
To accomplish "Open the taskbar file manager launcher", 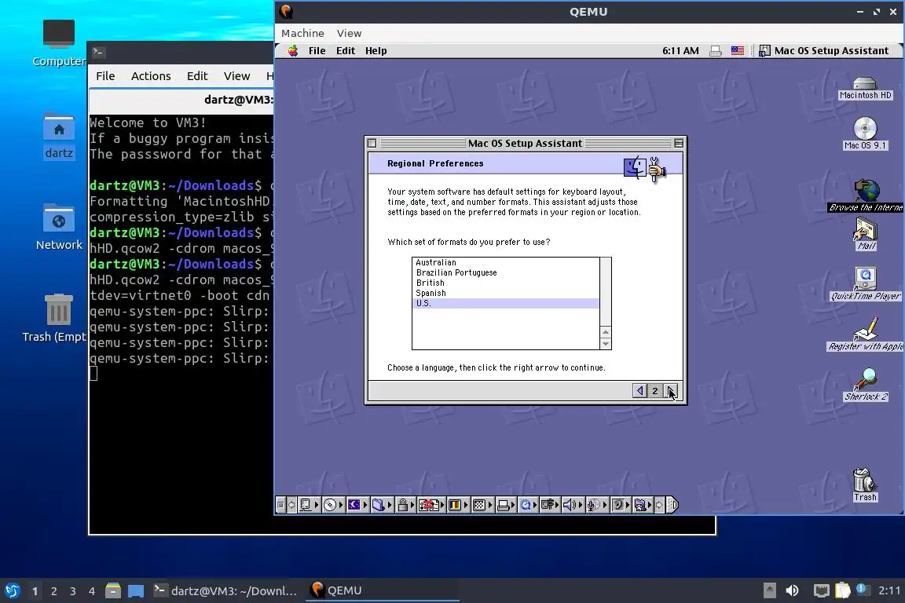I will coord(113,590).
